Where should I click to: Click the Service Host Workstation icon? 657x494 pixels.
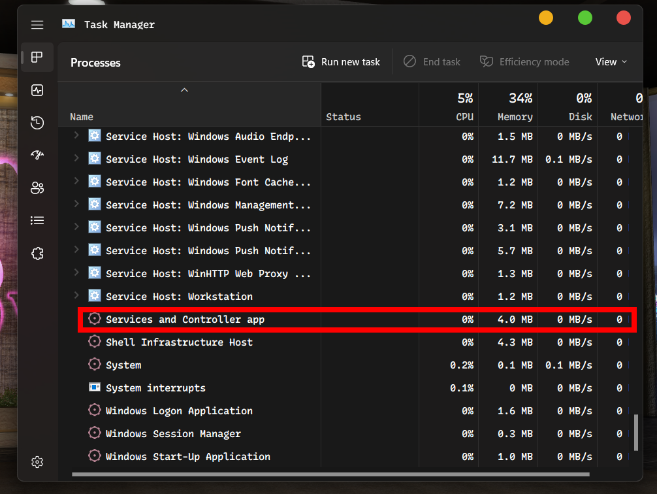click(x=95, y=295)
